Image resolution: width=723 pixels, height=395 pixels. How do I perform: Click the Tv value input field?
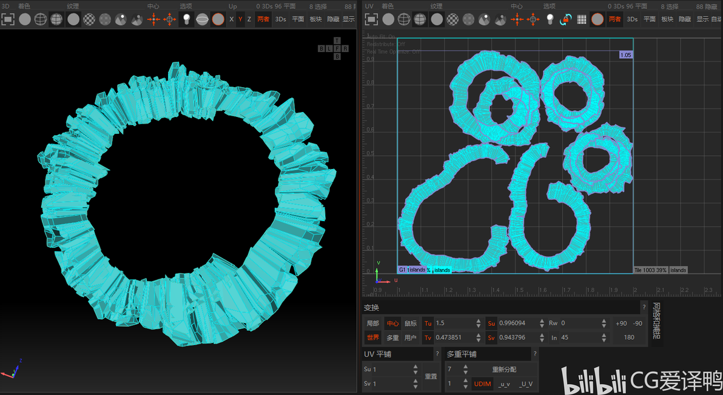453,337
